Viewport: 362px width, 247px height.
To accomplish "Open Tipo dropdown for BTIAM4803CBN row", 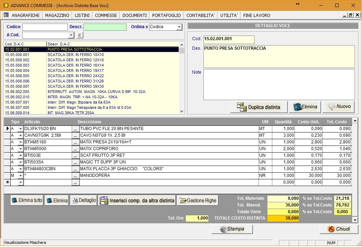I will tap(20, 169).
